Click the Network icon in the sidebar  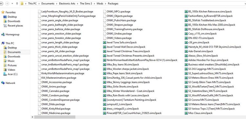pos(3,83)
